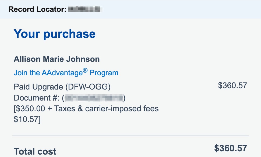Click the Join the AAdvantage Program link
The width and height of the screenshot is (261, 157).
click(x=66, y=73)
